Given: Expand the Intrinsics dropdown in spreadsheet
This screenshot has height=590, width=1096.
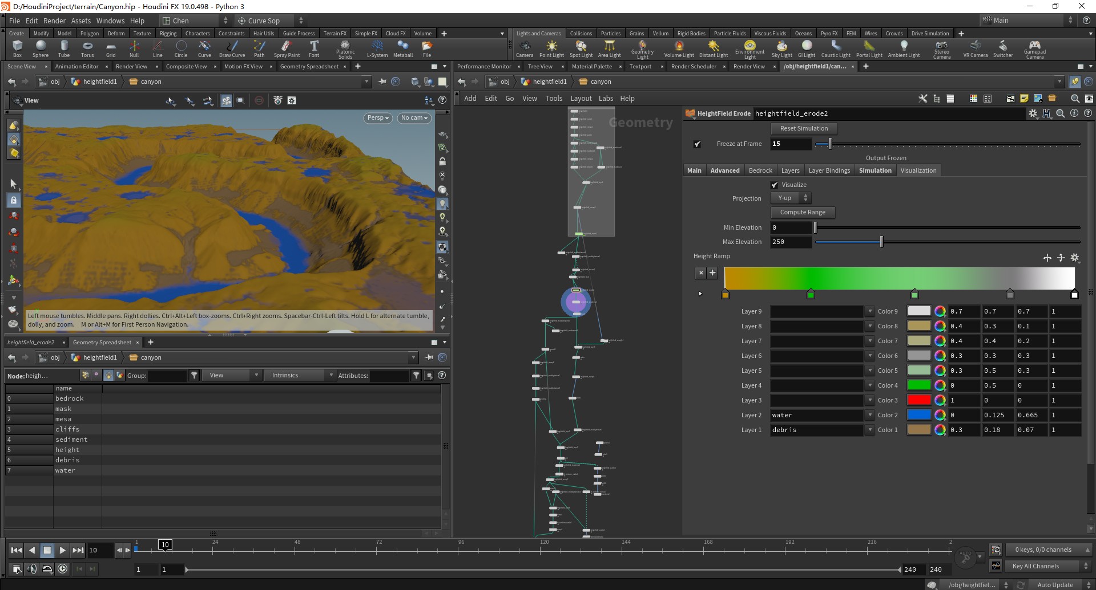Looking at the screenshot, I should pos(301,376).
